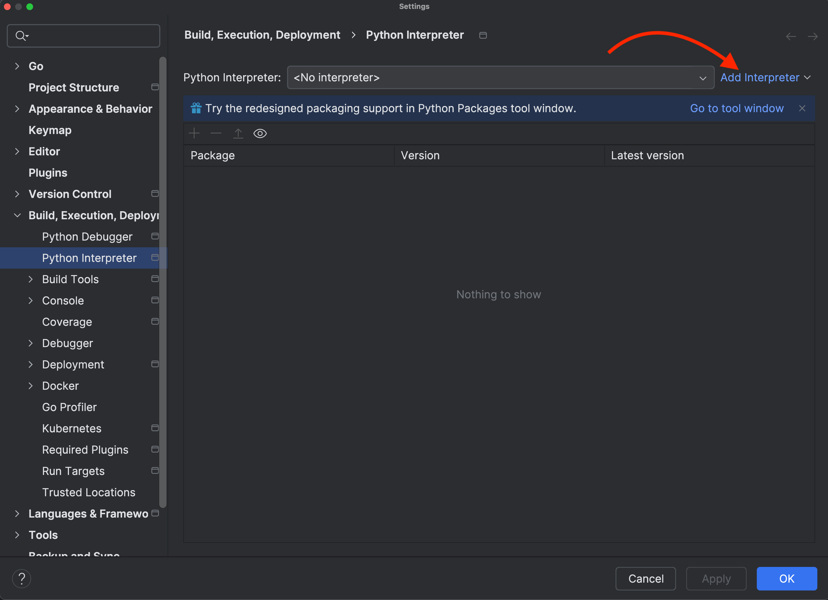Click the remove package minus icon

[216, 133]
